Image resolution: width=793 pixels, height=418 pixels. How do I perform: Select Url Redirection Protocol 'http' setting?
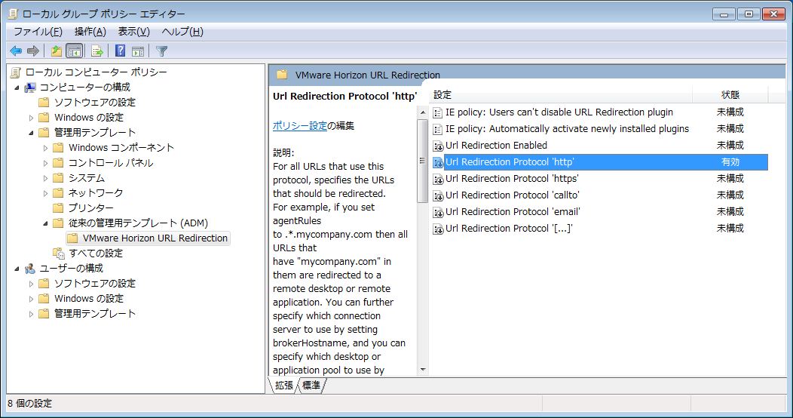(600, 162)
